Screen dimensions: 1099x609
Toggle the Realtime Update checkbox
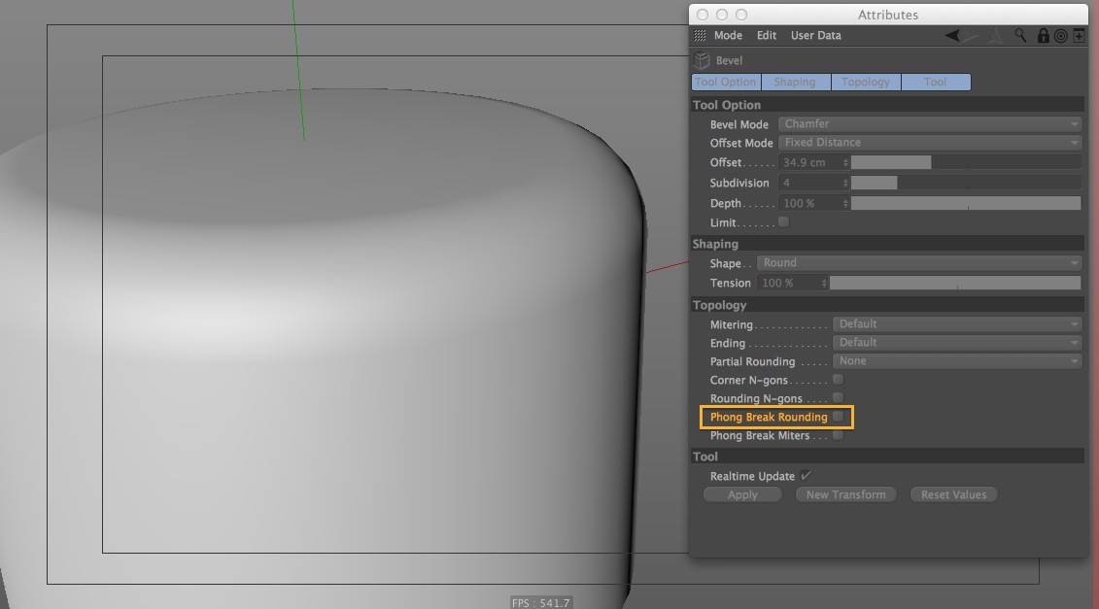coord(806,475)
